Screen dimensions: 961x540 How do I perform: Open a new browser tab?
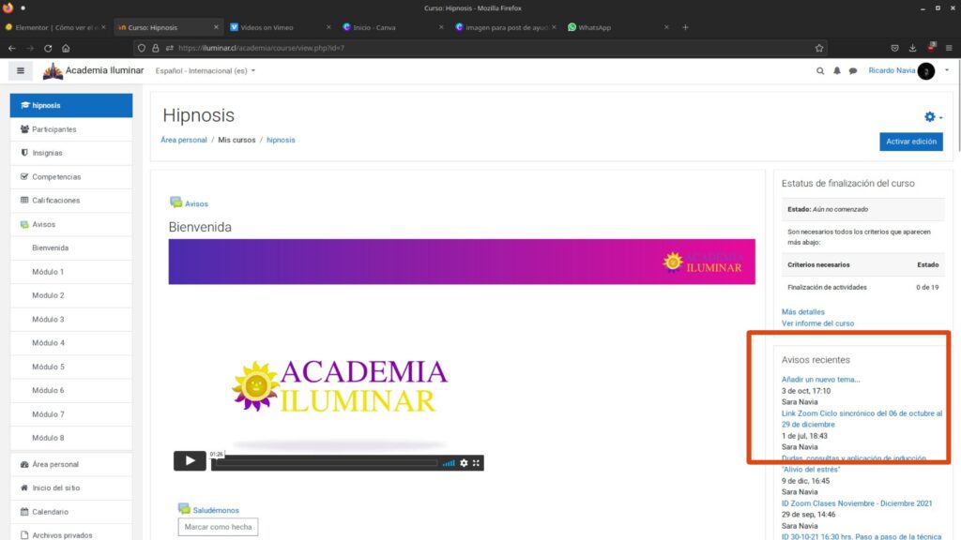[x=685, y=27]
